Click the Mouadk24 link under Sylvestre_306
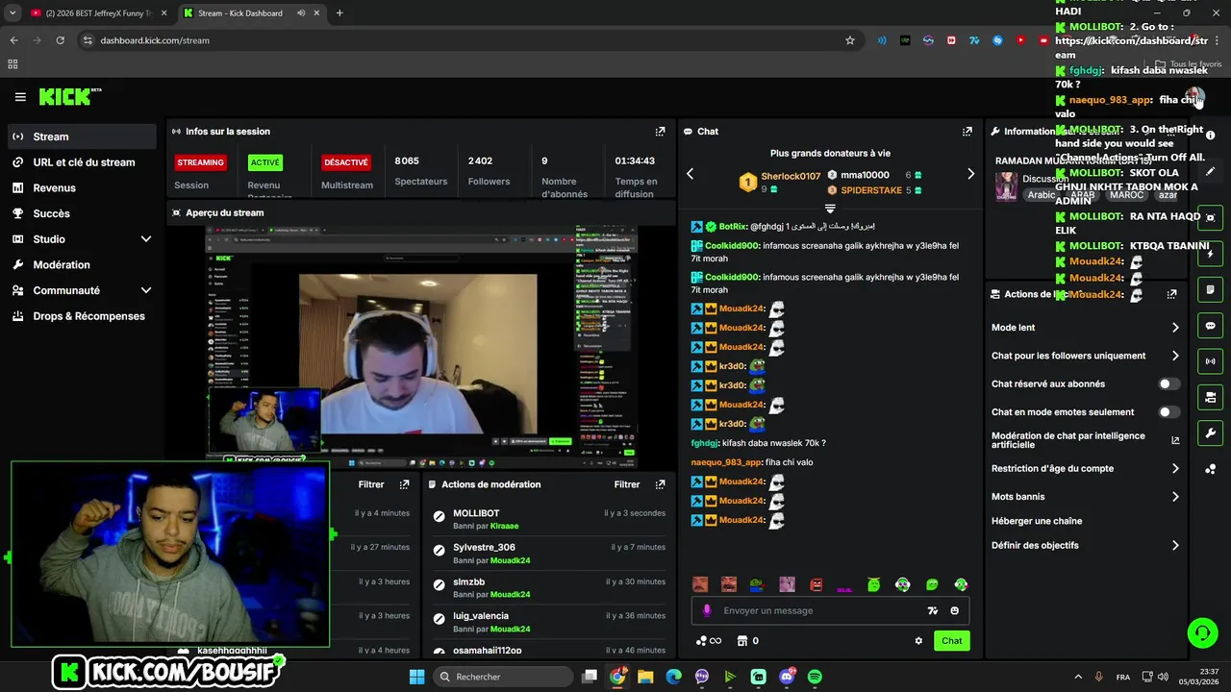The width and height of the screenshot is (1231, 692). (x=510, y=560)
